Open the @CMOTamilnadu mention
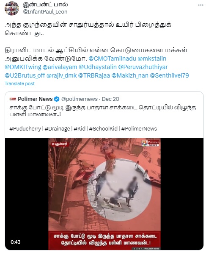 [112, 58]
